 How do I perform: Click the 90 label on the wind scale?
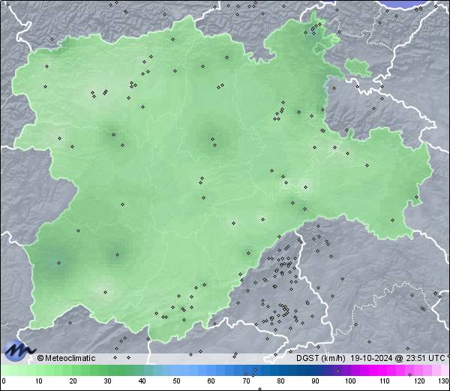click(x=315, y=381)
